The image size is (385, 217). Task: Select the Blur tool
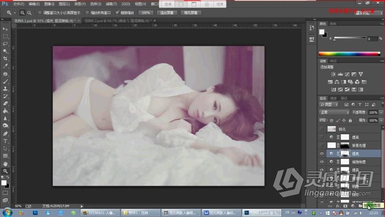click(5, 118)
